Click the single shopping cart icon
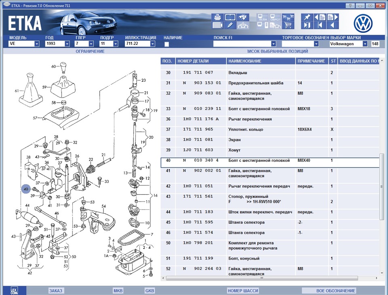388x295 pixels. 288,25
